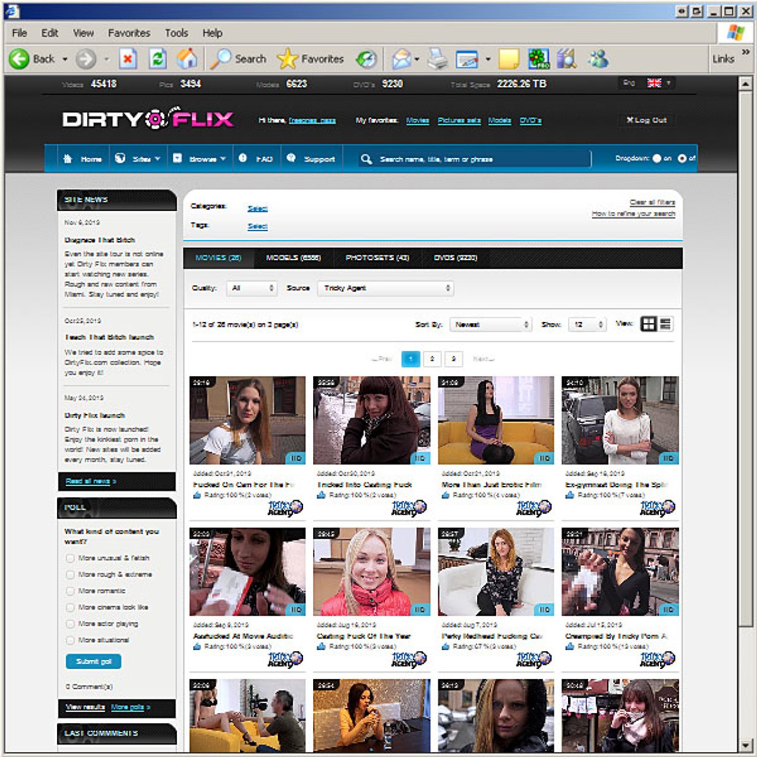Click the Log Out button
This screenshot has width=757, height=757.
click(x=647, y=120)
